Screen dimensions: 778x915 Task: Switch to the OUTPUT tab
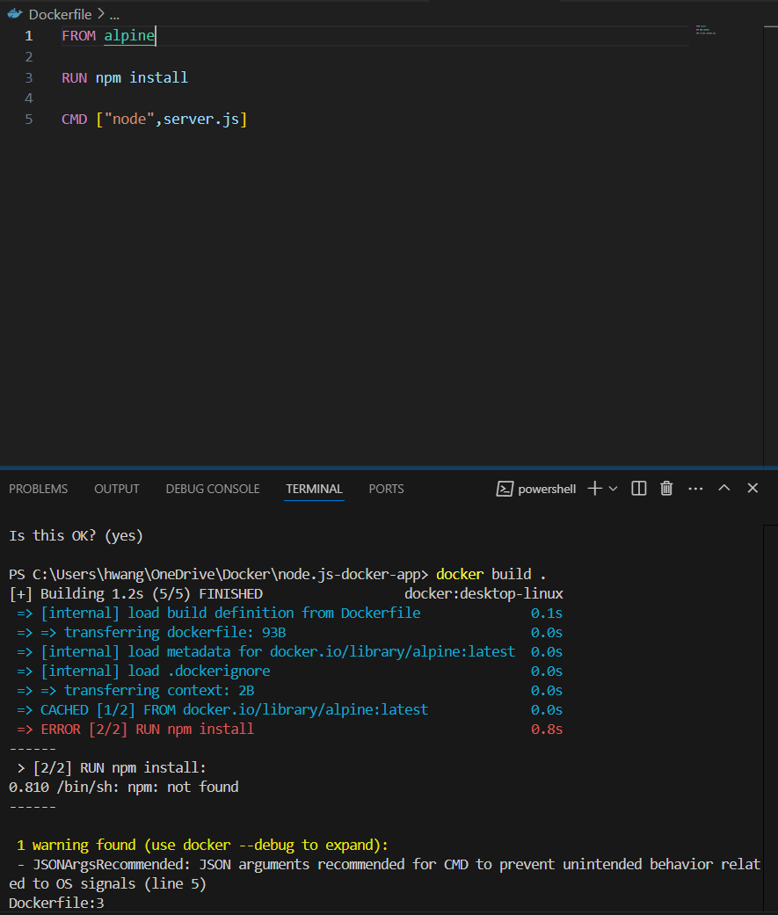(116, 489)
